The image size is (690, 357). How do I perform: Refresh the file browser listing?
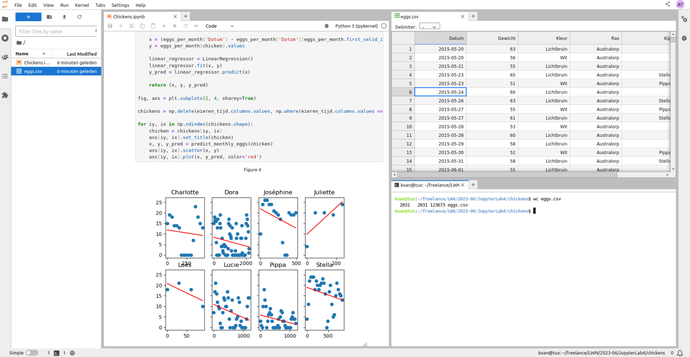click(x=79, y=17)
